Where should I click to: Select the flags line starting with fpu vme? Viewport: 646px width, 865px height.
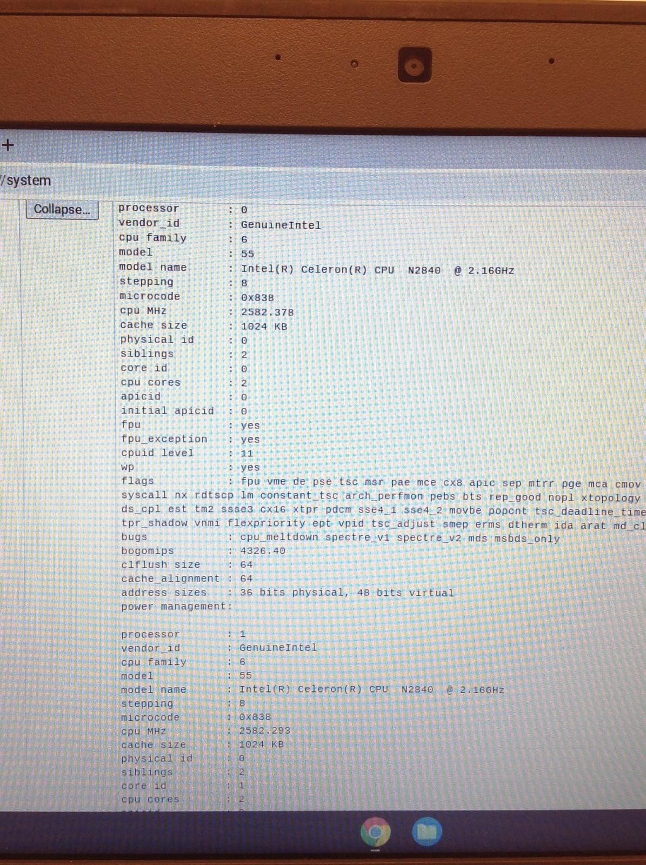tap(381, 482)
